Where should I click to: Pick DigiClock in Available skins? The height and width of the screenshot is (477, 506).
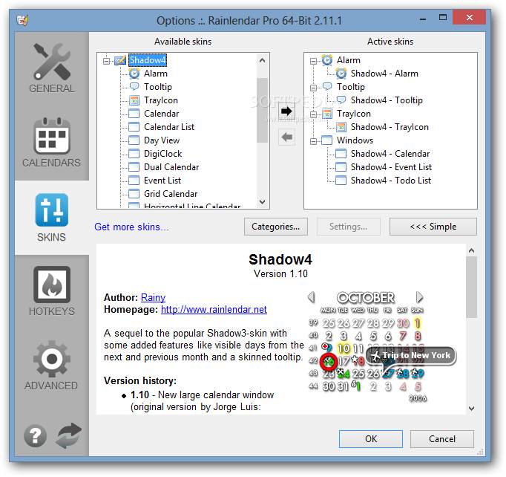(x=163, y=154)
